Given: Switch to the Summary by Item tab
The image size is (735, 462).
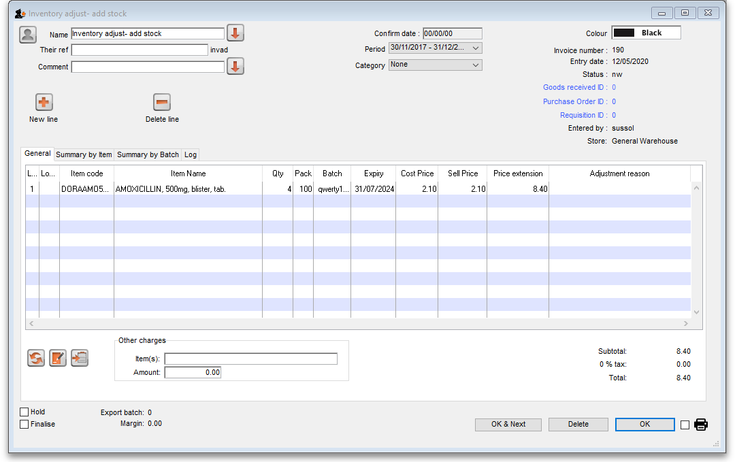Looking at the screenshot, I should pos(84,154).
